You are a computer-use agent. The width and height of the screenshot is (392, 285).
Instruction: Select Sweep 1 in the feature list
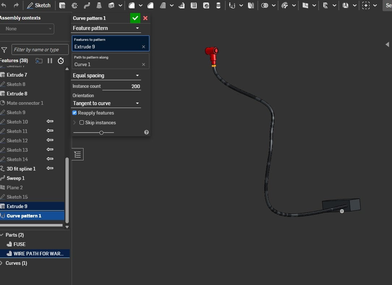(x=16, y=178)
